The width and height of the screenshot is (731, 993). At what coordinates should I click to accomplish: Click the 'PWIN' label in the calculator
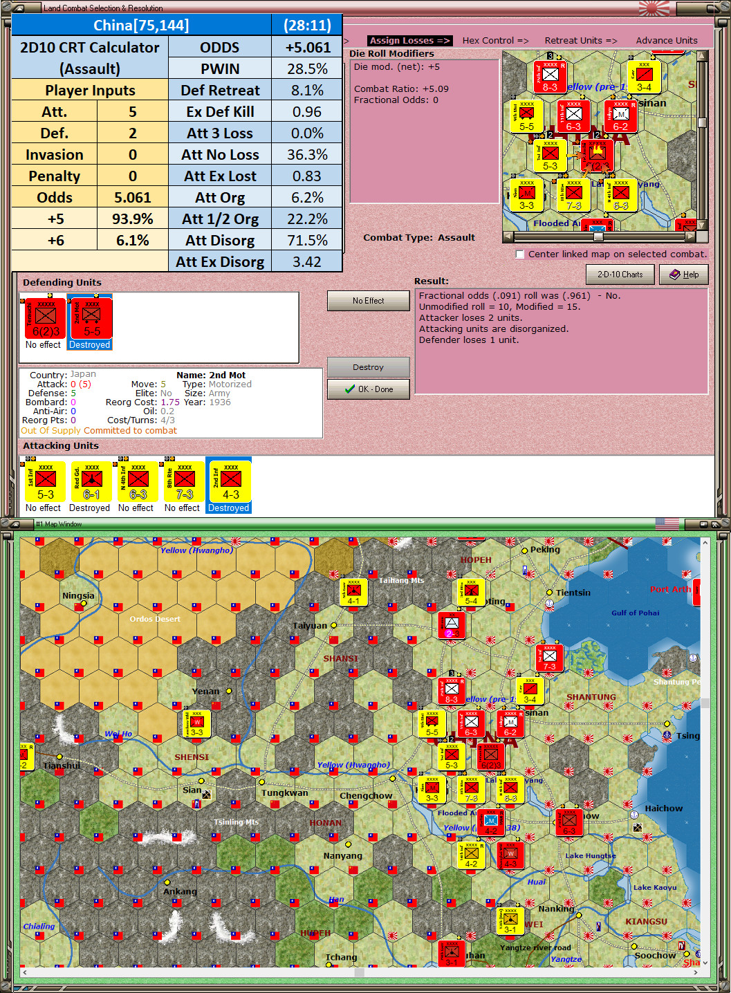[x=220, y=69]
